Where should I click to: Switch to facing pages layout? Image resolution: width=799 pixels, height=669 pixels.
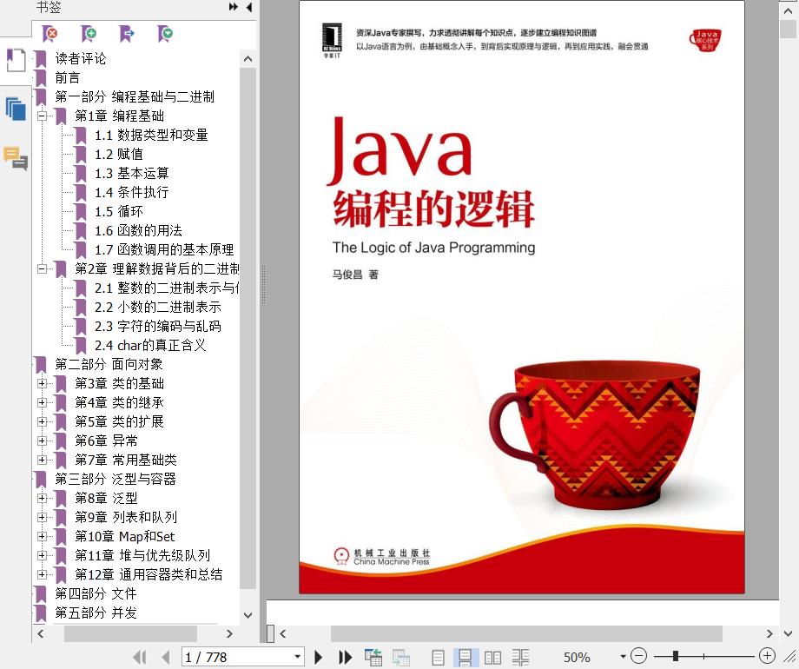492,658
